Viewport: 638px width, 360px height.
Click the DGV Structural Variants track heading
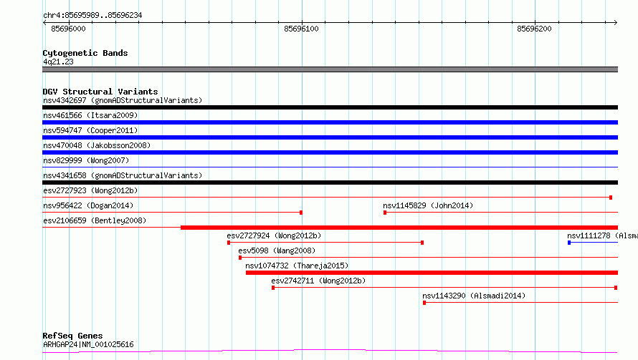click(100, 92)
